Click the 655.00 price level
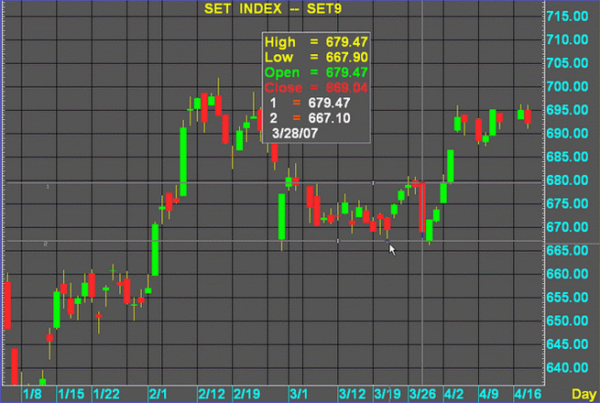Screen dimensions: 600x403 click(567, 297)
